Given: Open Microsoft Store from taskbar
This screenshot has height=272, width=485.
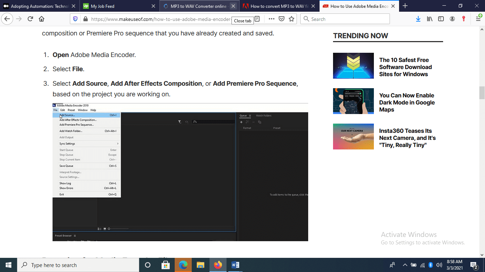Looking at the screenshot, I should click(165, 265).
